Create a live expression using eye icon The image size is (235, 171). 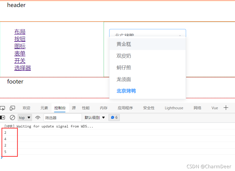[x=38, y=117]
